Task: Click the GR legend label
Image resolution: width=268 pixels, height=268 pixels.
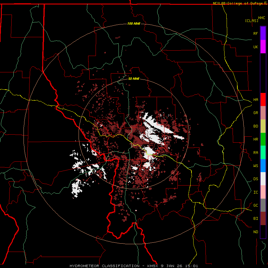Action: [x=255, y=113]
